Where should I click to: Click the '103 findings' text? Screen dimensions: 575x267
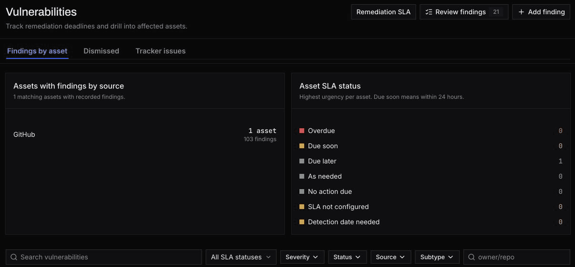(x=260, y=139)
